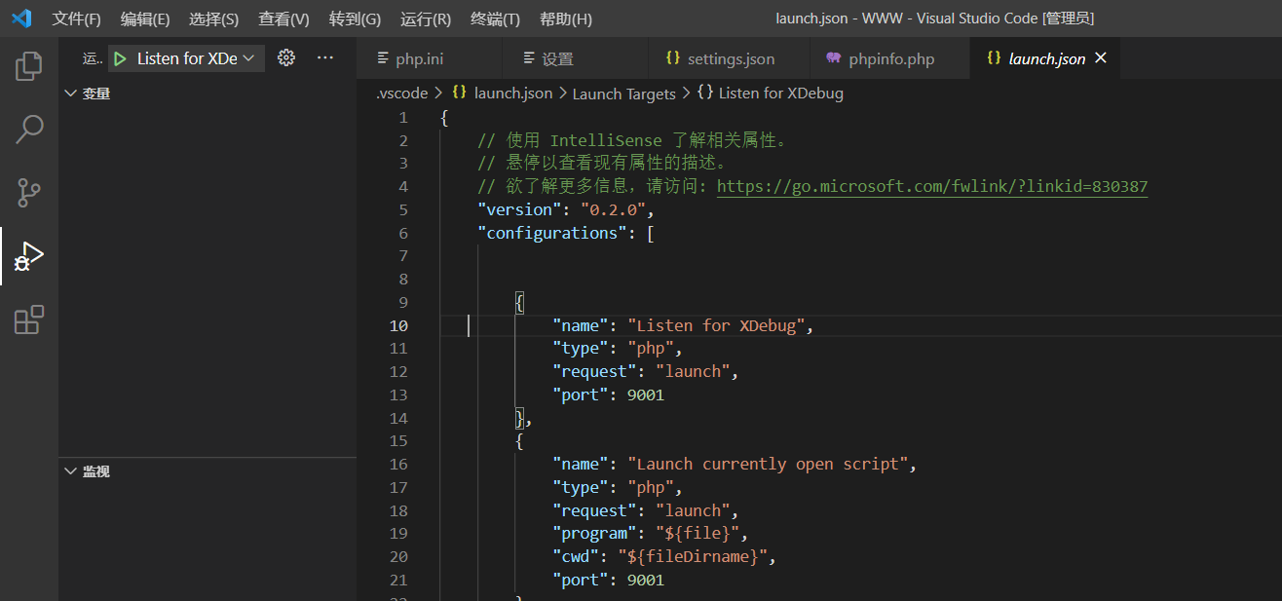This screenshot has width=1282, height=601.
Task: Switch to the phpinfo.php tab
Action: [890, 58]
